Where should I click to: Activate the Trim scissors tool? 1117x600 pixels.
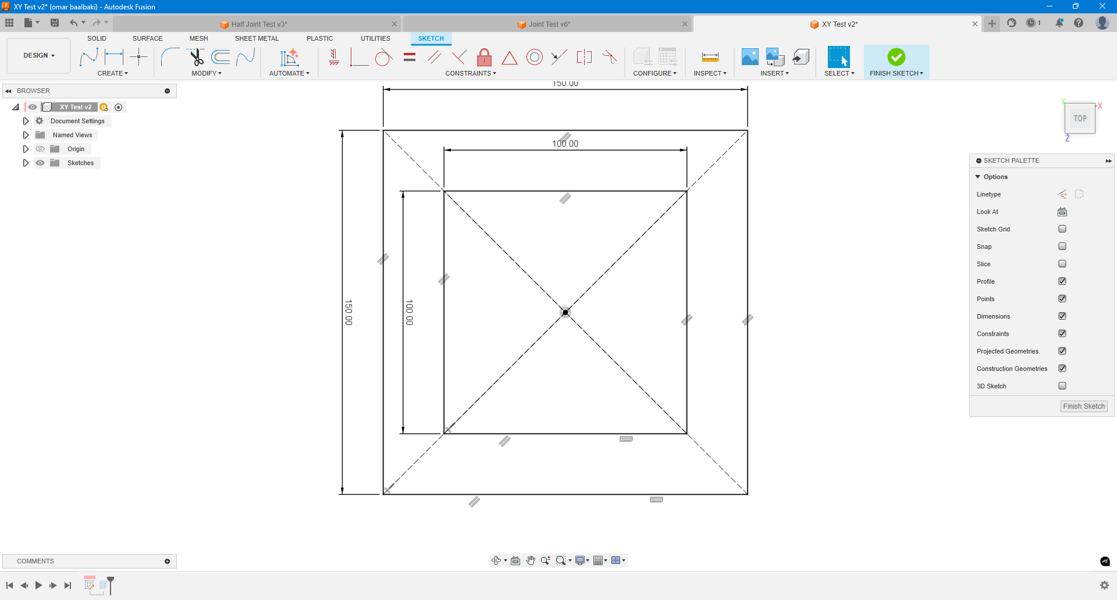[196, 57]
